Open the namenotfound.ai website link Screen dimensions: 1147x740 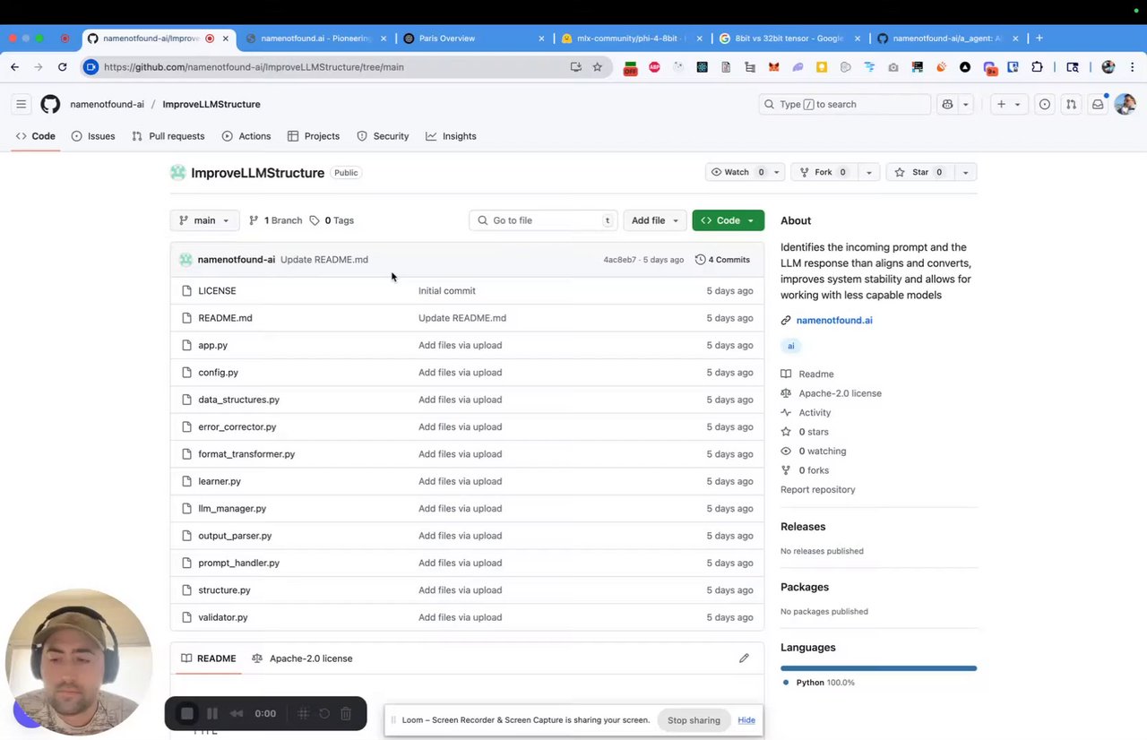(x=834, y=320)
